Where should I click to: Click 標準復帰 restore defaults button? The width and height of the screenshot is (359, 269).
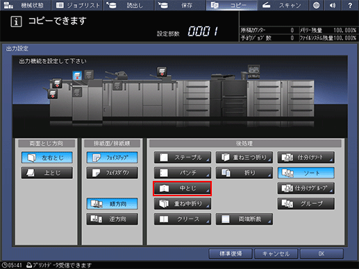pyautogui.click(x=231, y=254)
